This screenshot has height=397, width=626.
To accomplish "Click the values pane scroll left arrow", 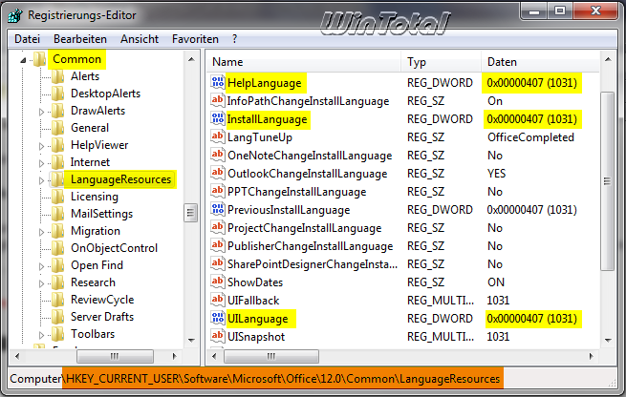I will tap(214, 356).
